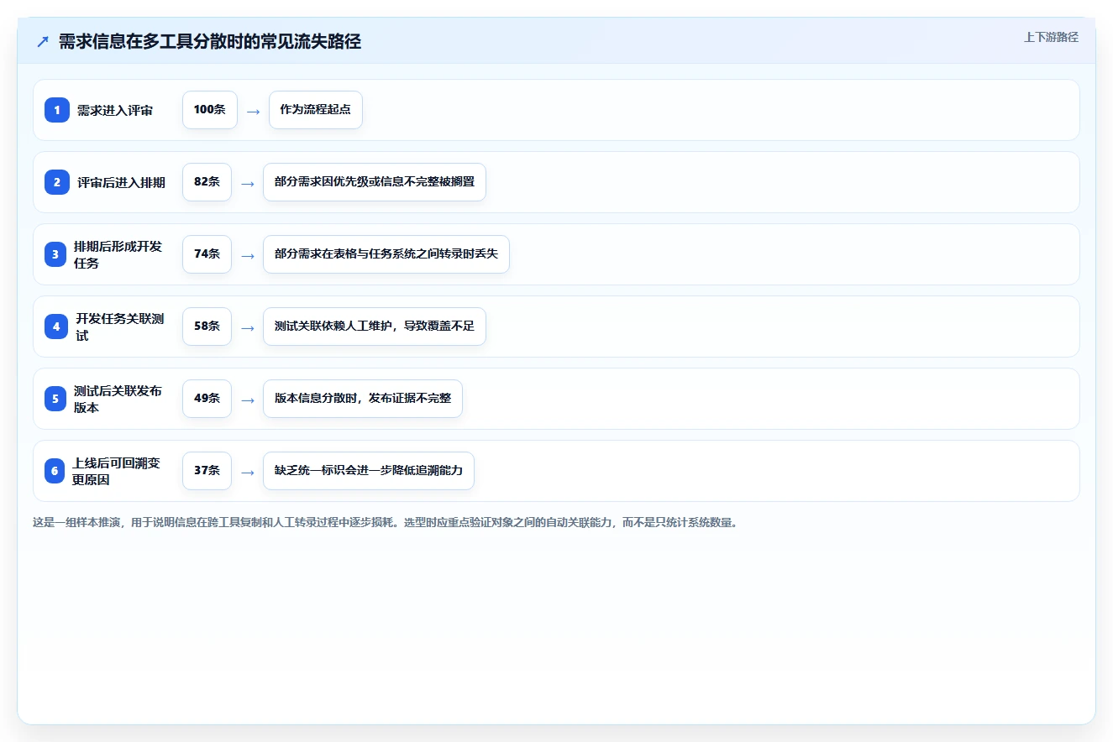Click the 74条 count chip
This screenshot has width=1113, height=742.
point(207,254)
